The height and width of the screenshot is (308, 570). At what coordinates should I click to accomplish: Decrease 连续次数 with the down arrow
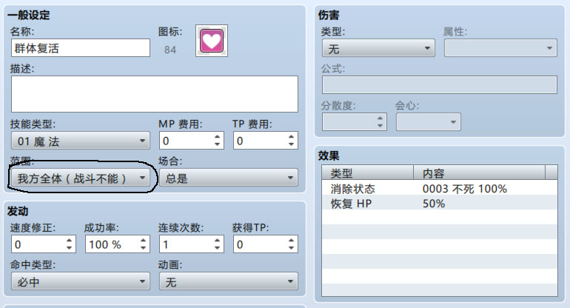pyautogui.click(x=218, y=248)
